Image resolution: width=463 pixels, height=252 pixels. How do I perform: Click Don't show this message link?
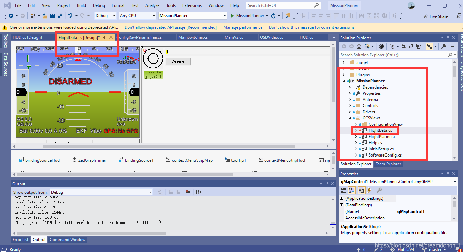(x=311, y=27)
